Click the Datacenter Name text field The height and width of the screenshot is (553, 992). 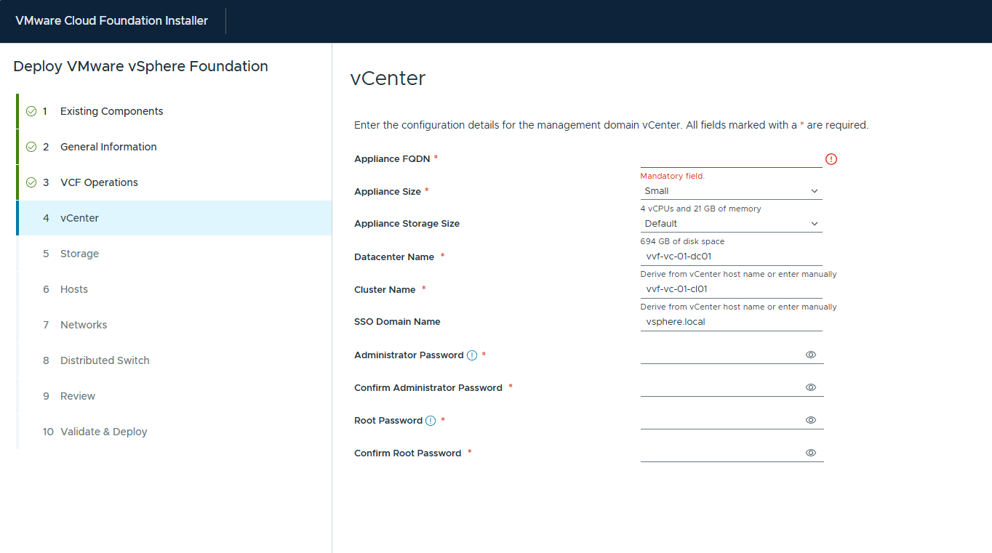point(730,257)
